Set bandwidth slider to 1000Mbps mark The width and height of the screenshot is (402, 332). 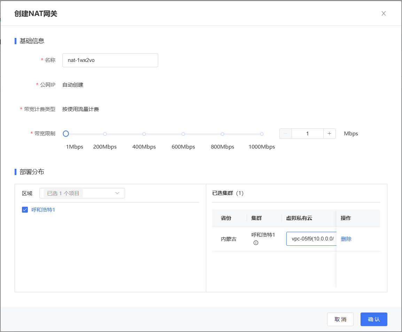coord(262,134)
